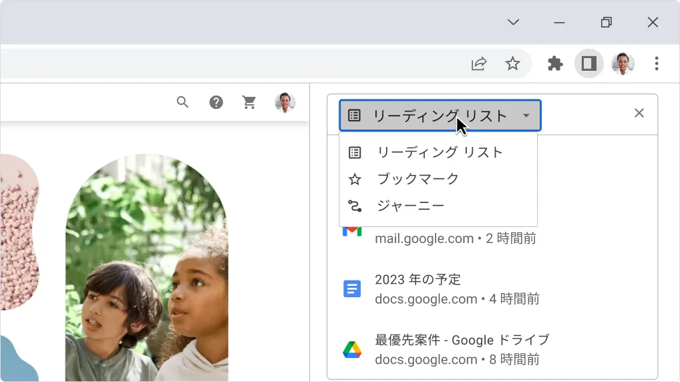
Task: Bookmark this page with the star icon
Action: [512, 63]
